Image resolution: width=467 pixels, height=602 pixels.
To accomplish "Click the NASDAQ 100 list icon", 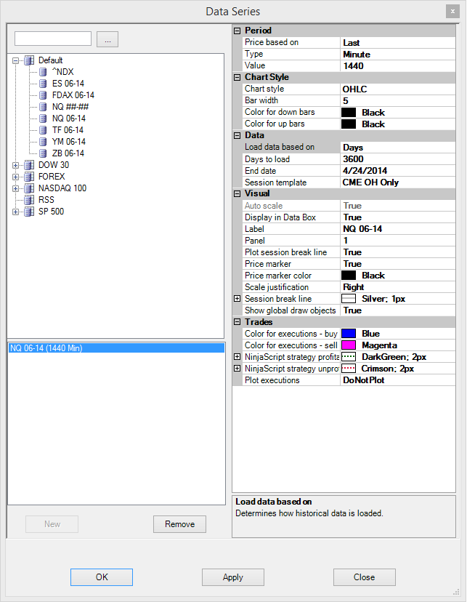I will (x=29, y=188).
